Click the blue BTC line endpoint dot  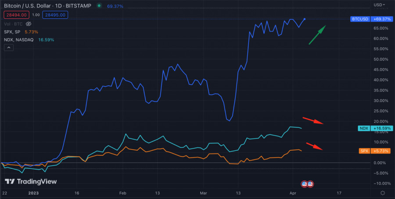[305, 19]
